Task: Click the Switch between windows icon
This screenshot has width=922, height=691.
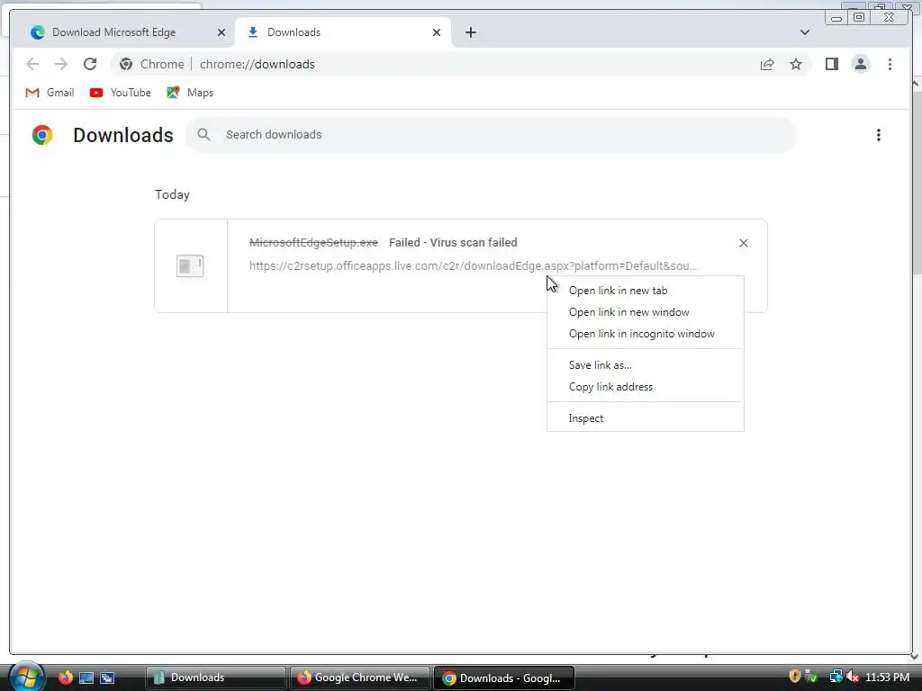Action: click(107, 678)
